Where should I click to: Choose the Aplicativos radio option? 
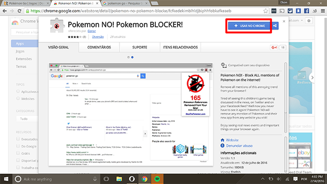tap(18, 91)
